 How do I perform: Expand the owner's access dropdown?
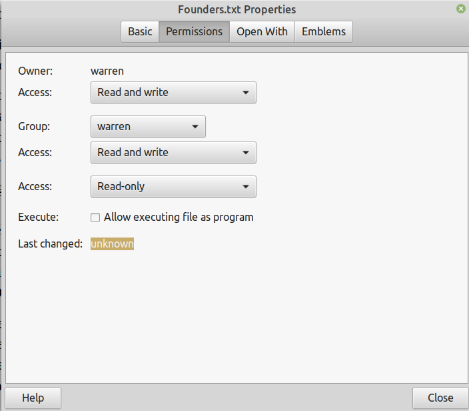(x=173, y=92)
